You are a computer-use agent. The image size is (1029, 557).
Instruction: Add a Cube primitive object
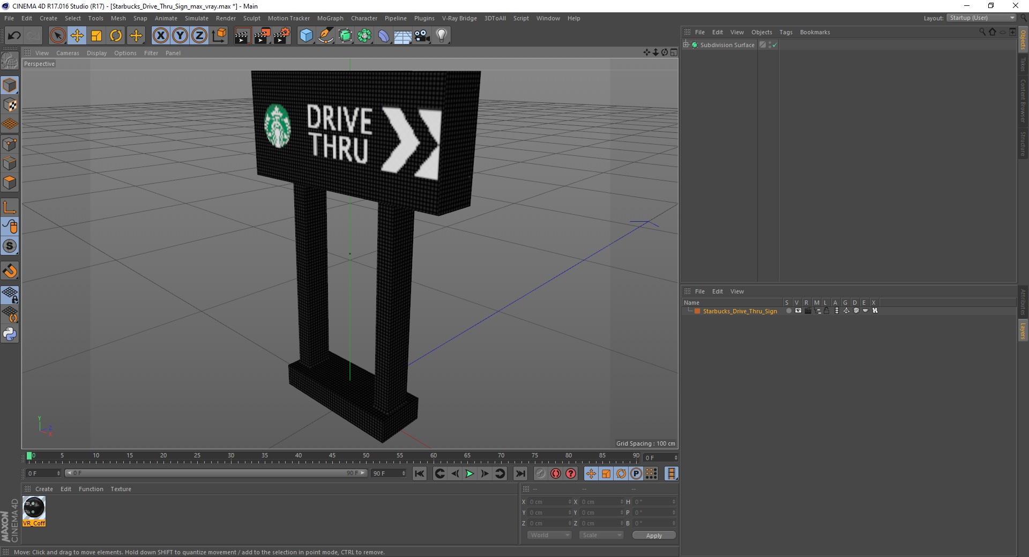[x=306, y=36]
